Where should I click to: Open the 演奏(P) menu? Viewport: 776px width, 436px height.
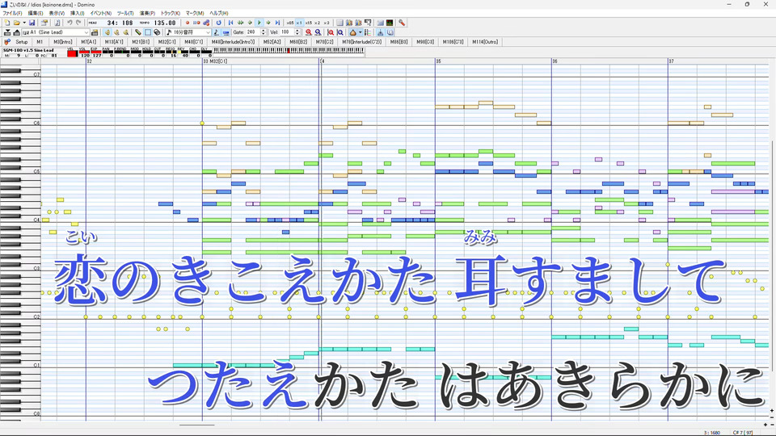tap(147, 14)
